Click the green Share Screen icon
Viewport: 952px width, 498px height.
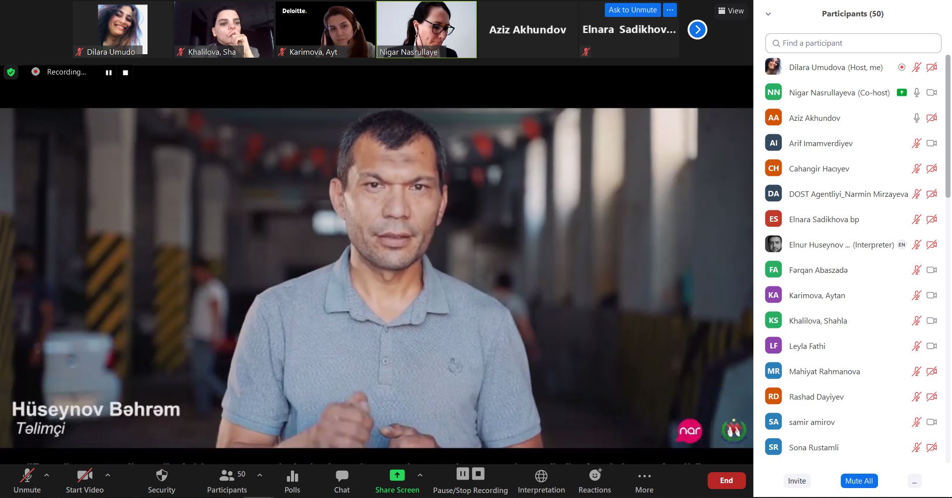click(397, 476)
